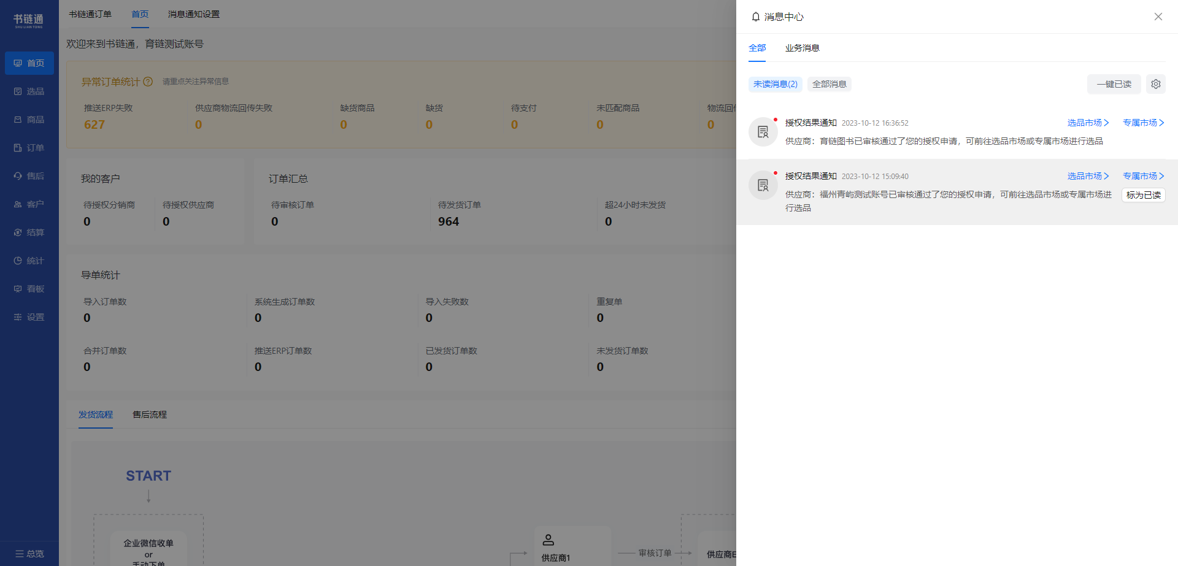Screen dimensions: 1178x566
Task: Open the 选品 sidebar item
Action: (x=29, y=91)
